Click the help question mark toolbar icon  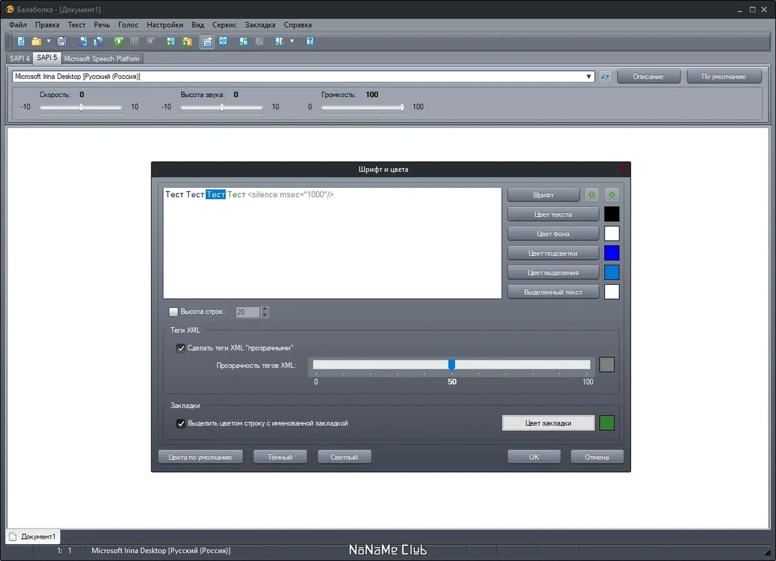coord(310,41)
